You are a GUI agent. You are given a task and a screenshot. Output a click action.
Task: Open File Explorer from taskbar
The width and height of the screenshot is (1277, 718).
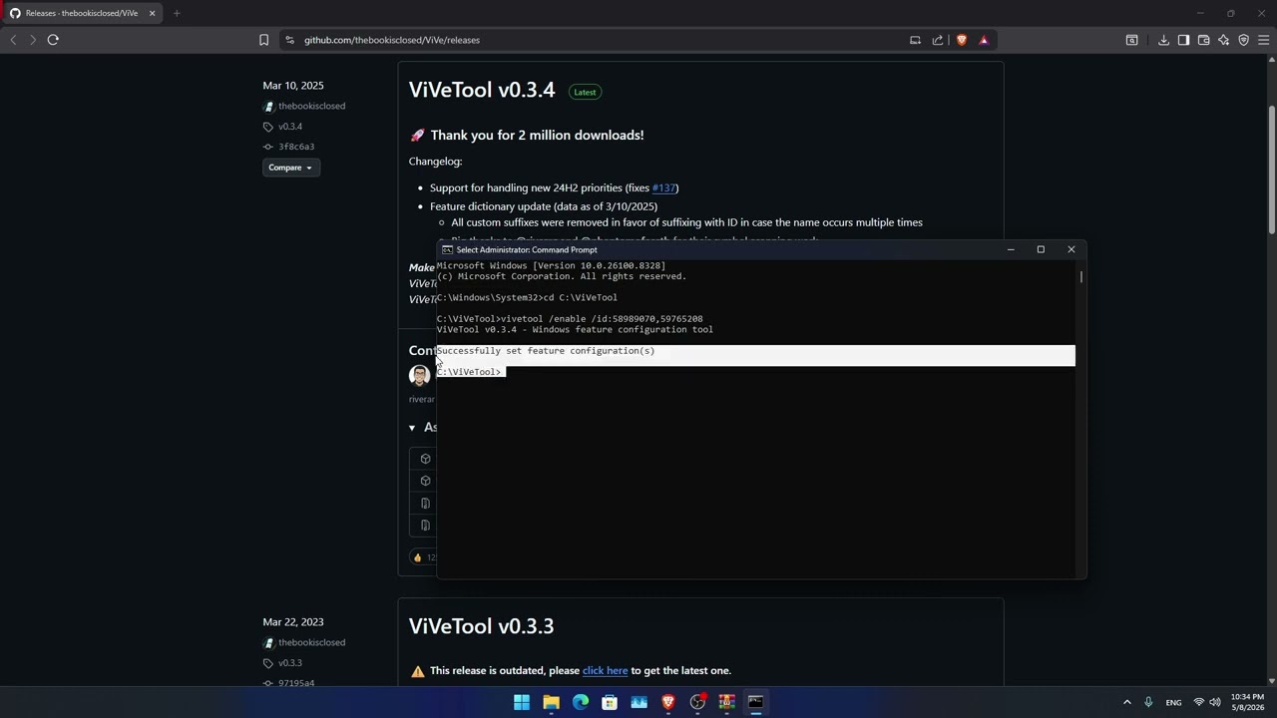(x=551, y=702)
